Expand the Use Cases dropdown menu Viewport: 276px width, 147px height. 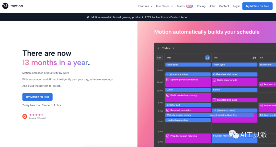(x=164, y=6)
